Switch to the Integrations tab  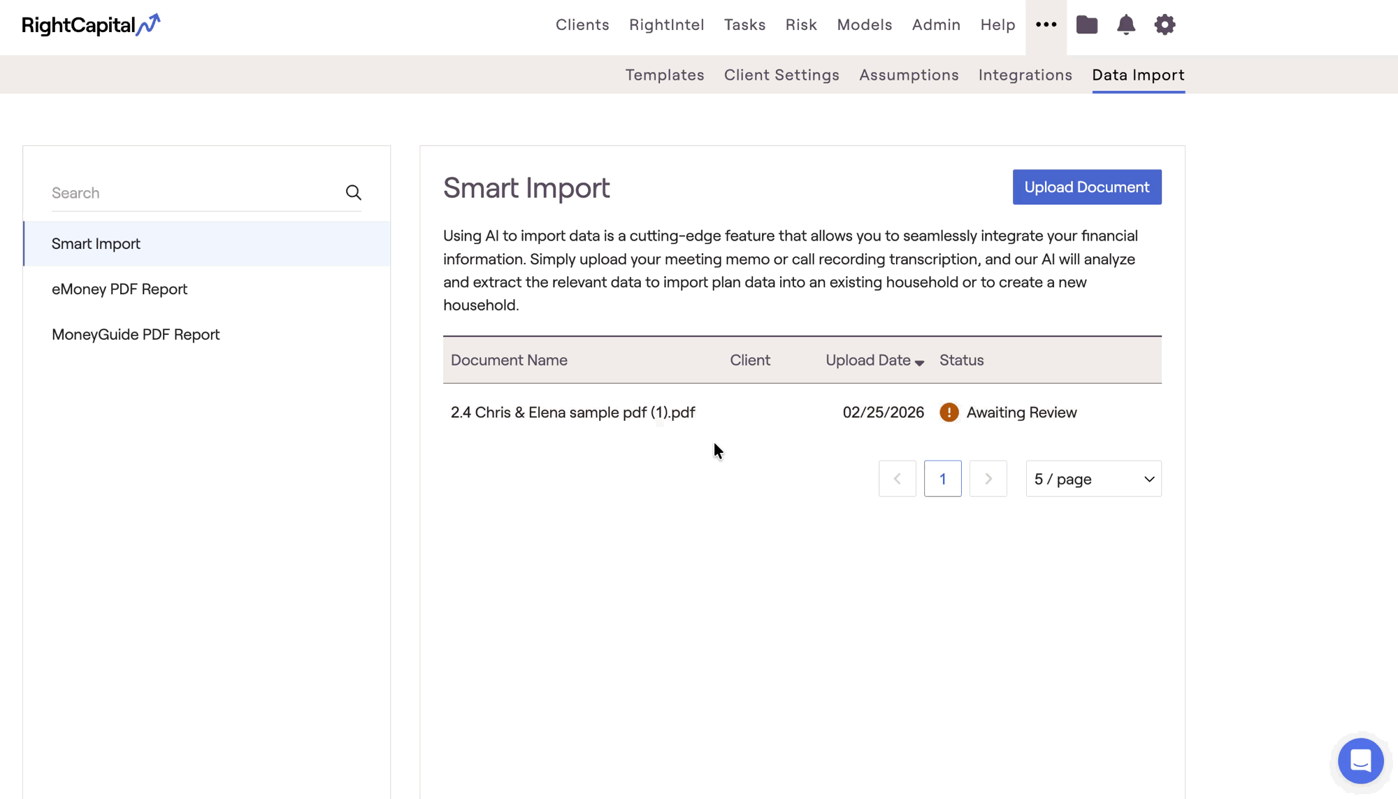1025,75
